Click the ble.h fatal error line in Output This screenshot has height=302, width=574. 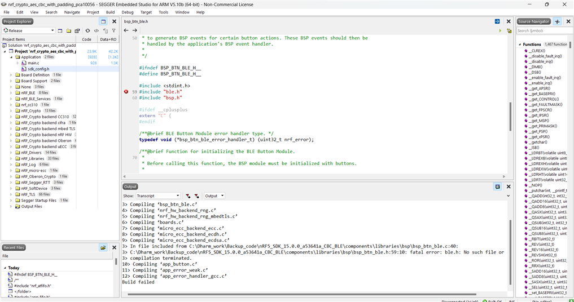point(313,252)
